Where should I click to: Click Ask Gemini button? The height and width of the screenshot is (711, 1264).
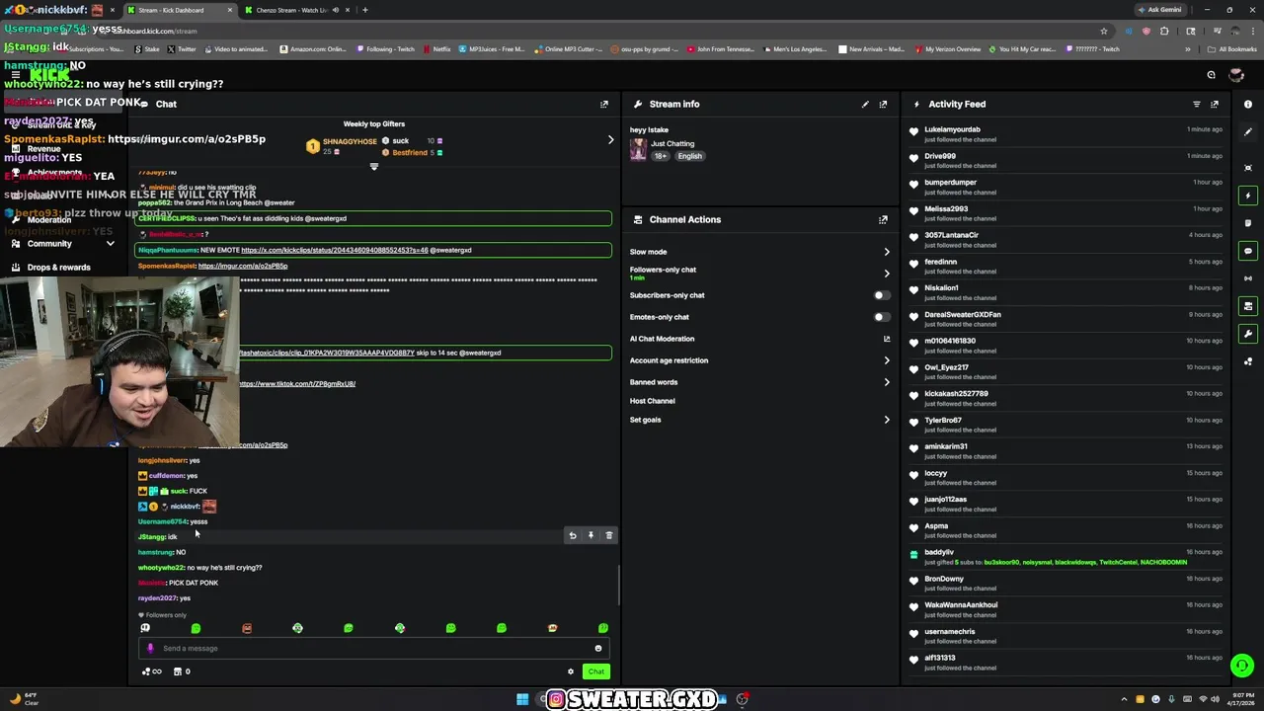click(1159, 10)
